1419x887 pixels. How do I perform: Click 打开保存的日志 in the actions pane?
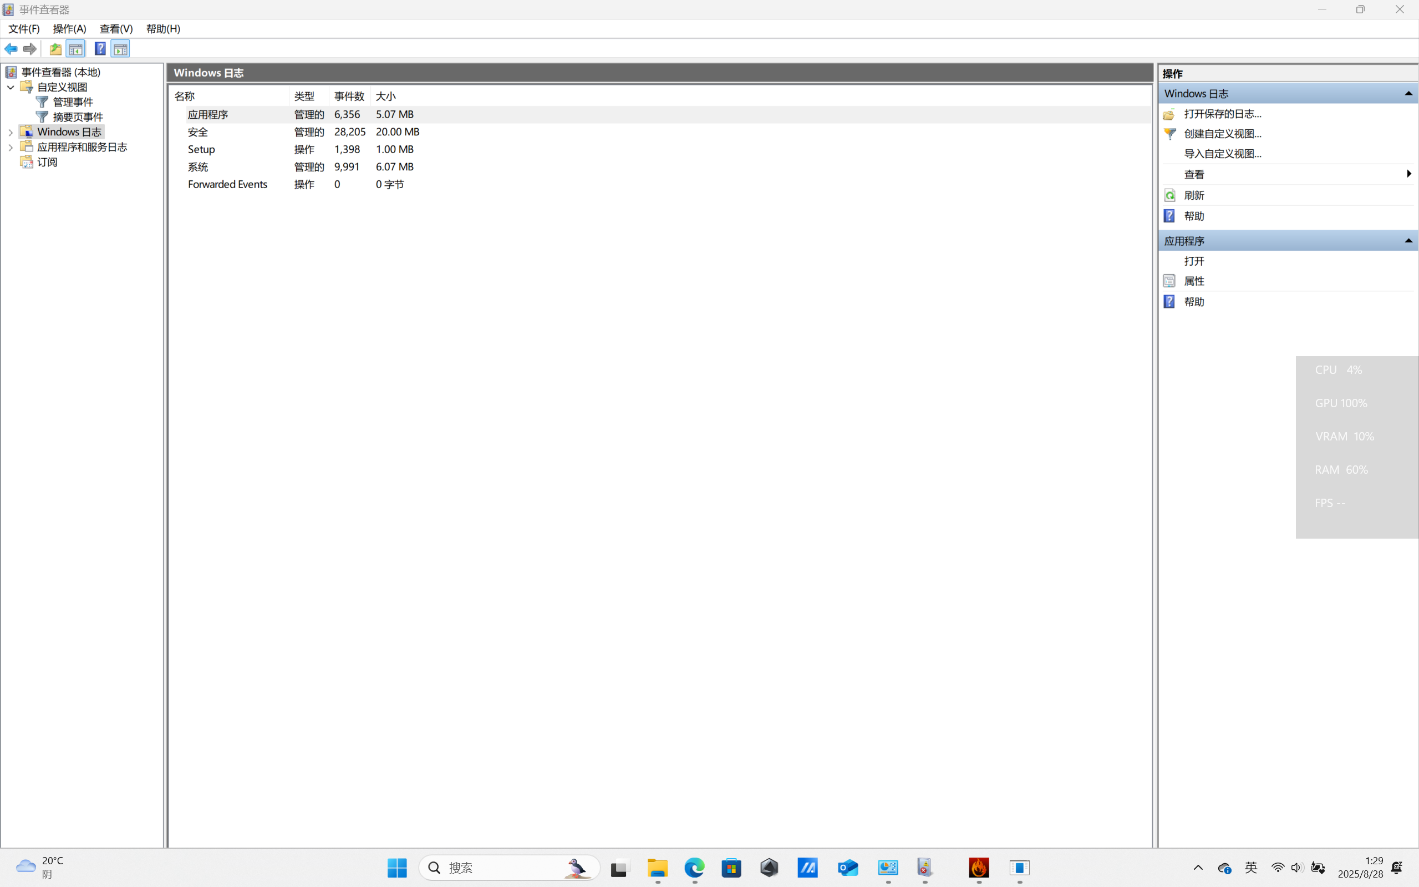(x=1223, y=114)
